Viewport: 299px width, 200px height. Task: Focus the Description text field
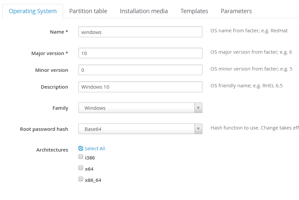tap(140, 87)
